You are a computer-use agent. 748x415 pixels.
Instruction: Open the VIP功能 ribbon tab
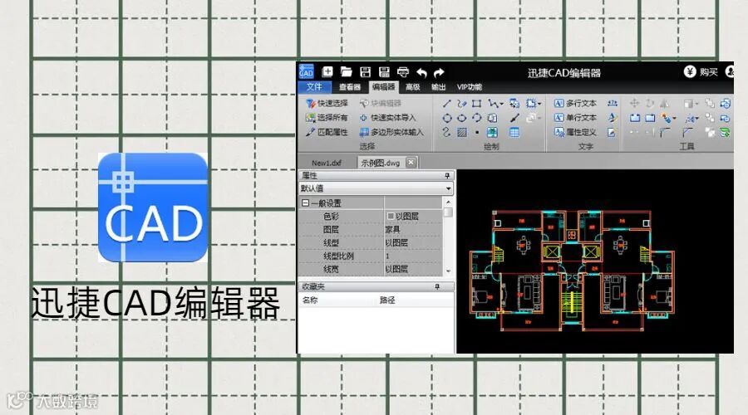coord(470,87)
